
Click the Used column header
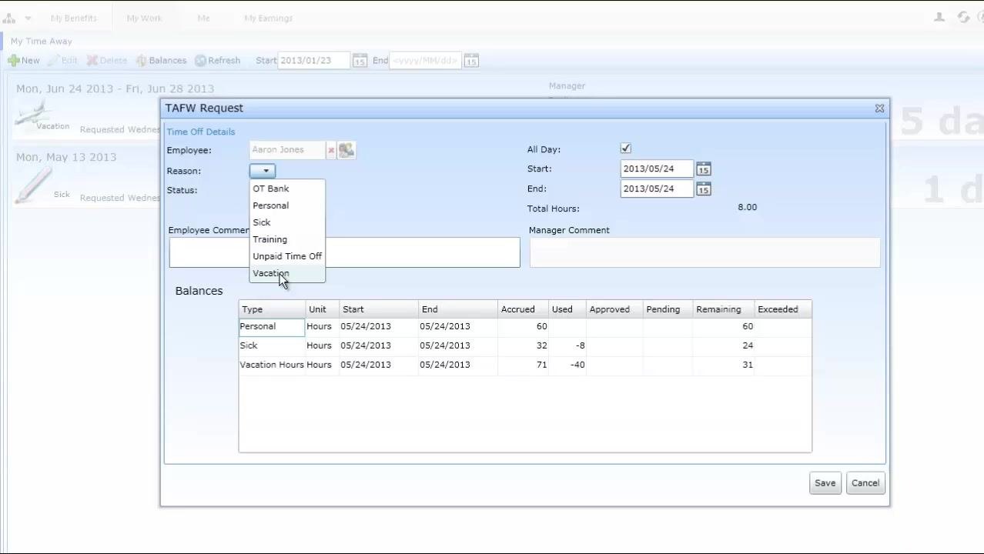point(567,309)
